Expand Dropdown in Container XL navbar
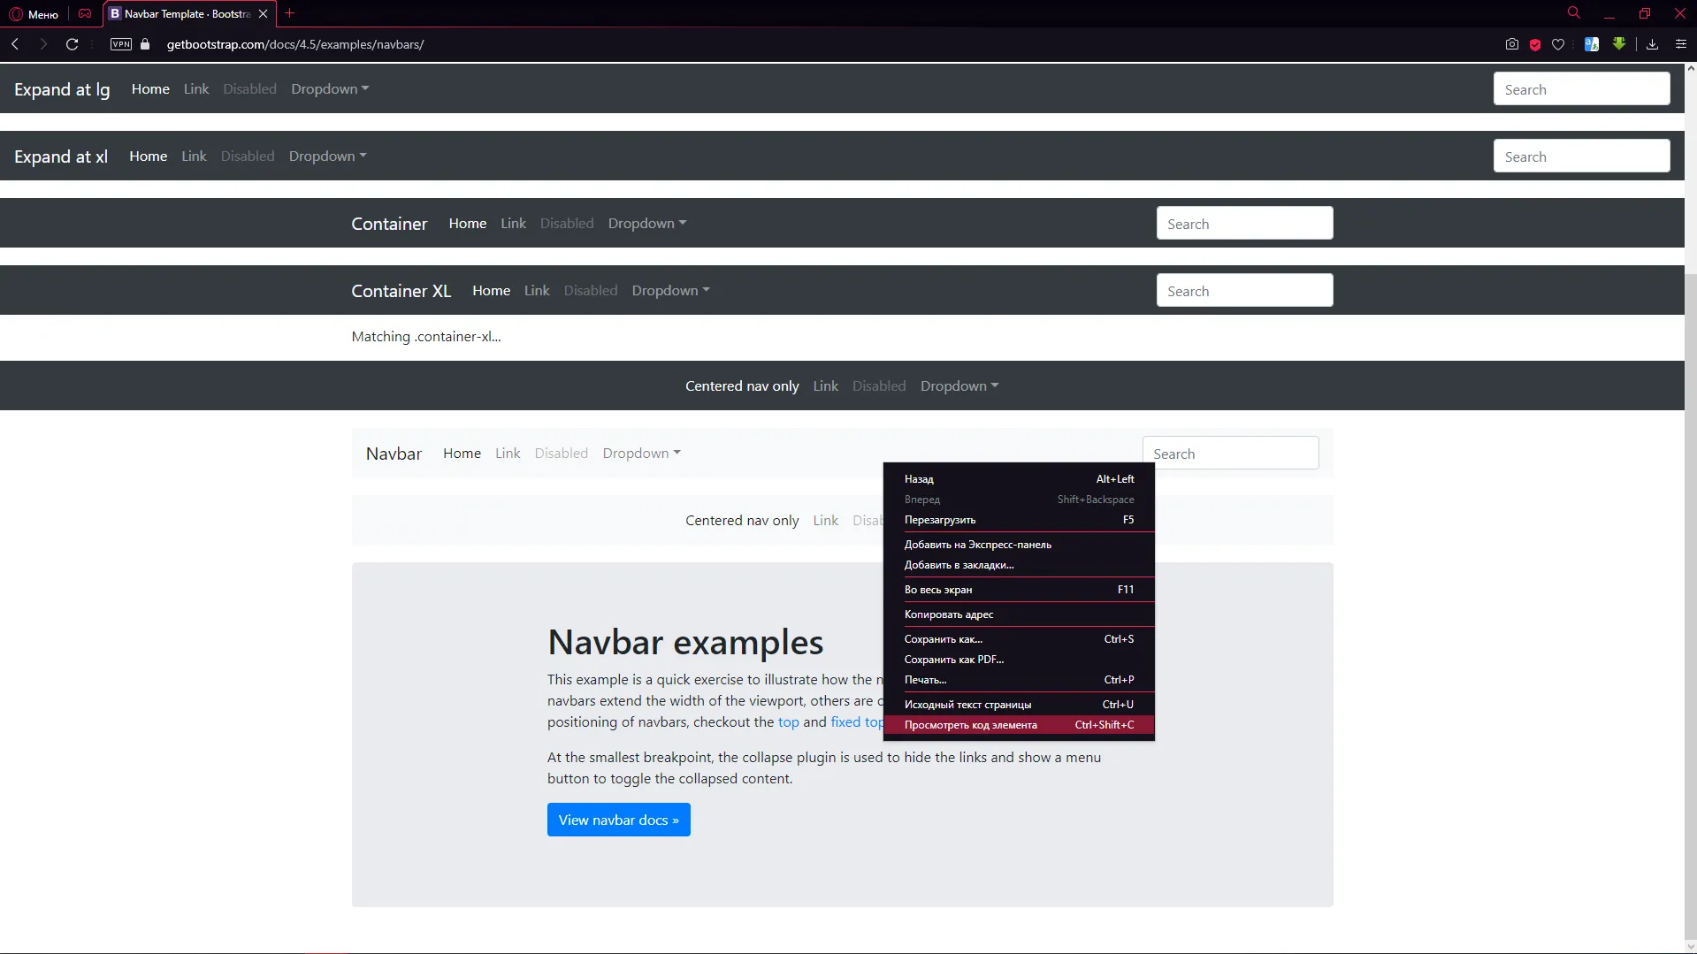The width and height of the screenshot is (1697, 954). [x=670, y=291]
